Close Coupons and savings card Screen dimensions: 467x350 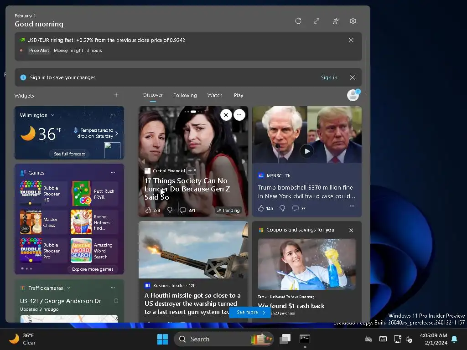351,230
